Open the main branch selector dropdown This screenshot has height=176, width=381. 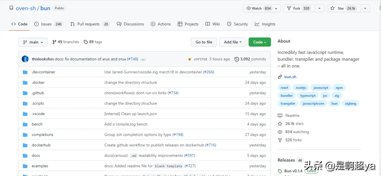coord(33,42)
